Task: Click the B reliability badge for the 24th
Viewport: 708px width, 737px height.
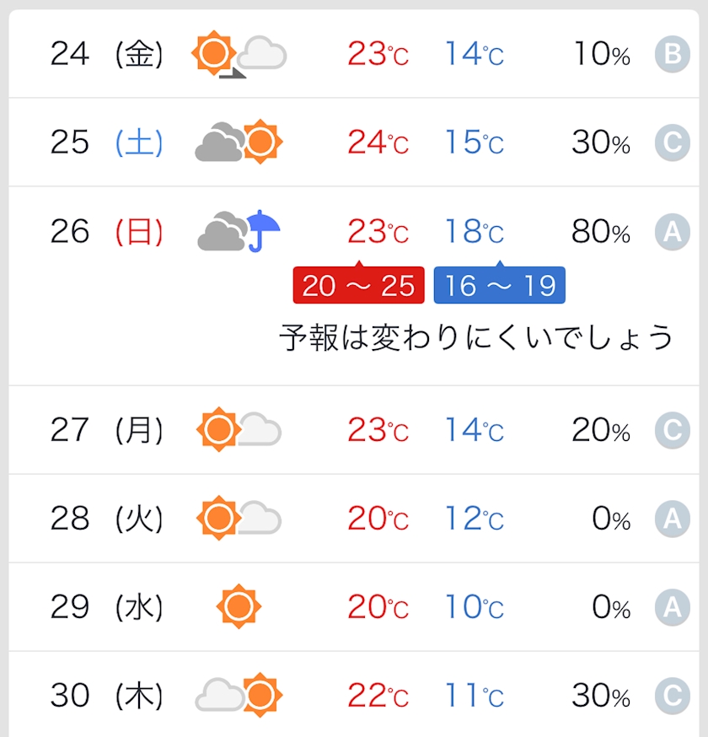Action: coord(672,56)
